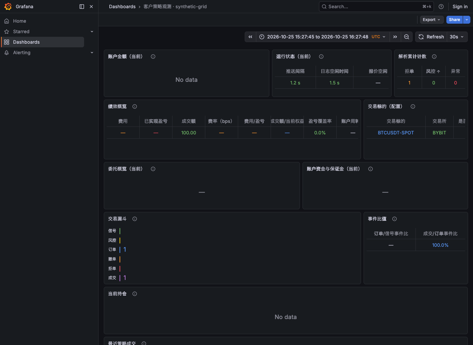Expand the Alerting section
Image resolution: width=473 pixels, height=345 pixels.
[92, 53]
